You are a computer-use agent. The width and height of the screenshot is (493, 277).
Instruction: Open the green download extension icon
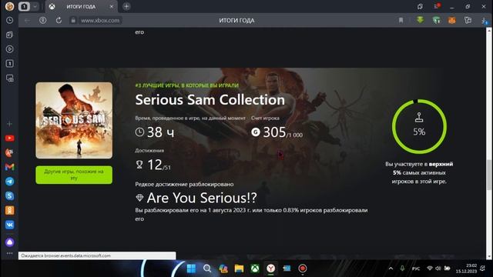[x=420, y=20]
